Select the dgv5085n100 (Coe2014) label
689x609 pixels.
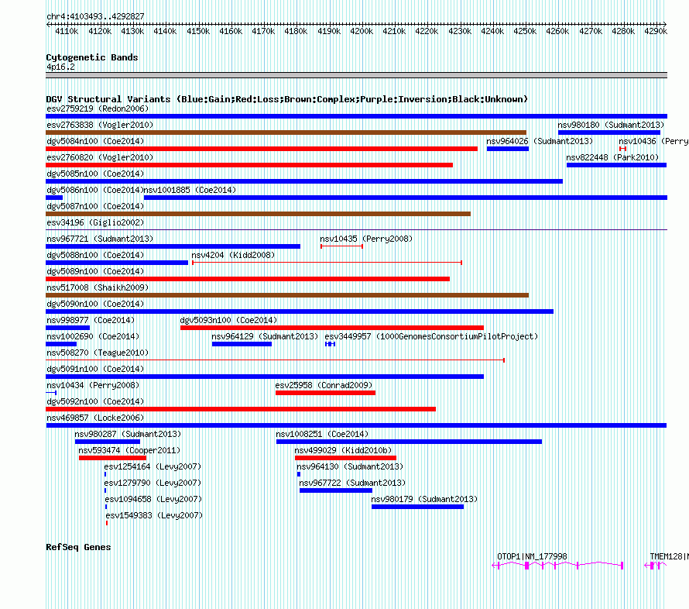click(x=95, y=174)
